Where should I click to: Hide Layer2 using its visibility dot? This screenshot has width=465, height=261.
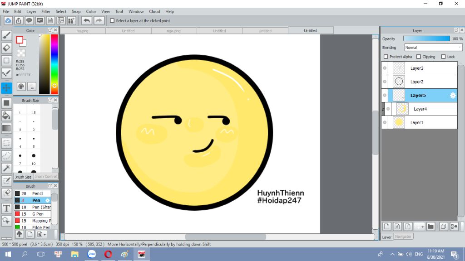[385, 82]
